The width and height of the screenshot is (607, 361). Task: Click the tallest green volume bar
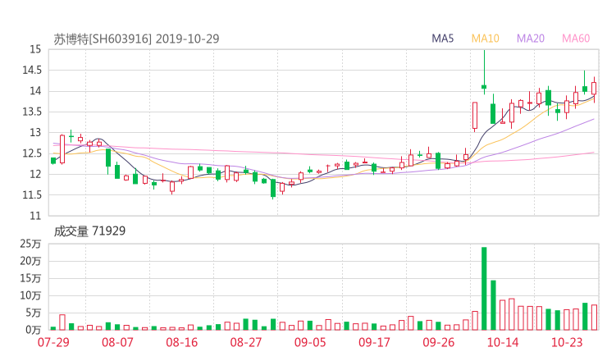coord(484,289)
